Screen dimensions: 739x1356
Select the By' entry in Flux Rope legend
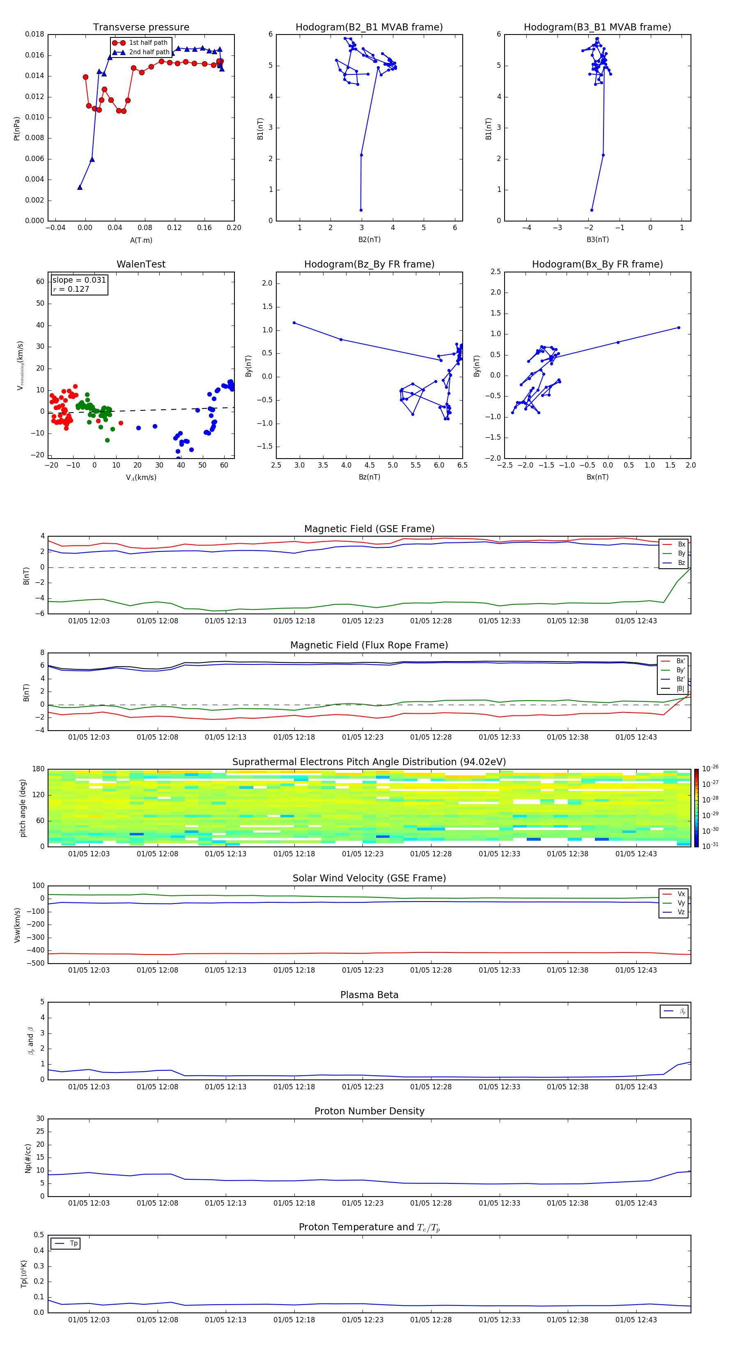pyautogui.click(x=673, y=670)
